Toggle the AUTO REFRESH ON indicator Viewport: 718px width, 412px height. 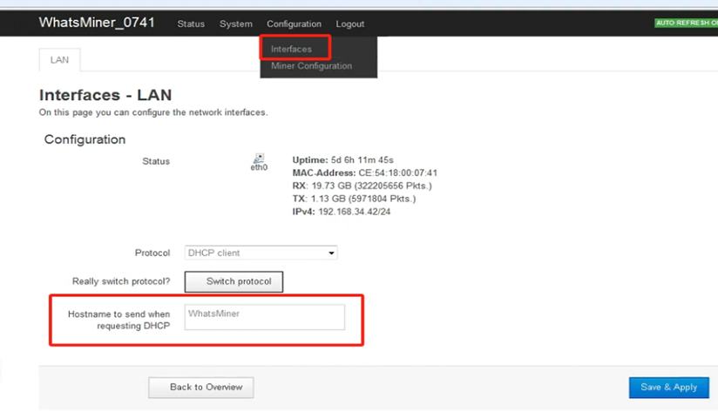[686, 24]
